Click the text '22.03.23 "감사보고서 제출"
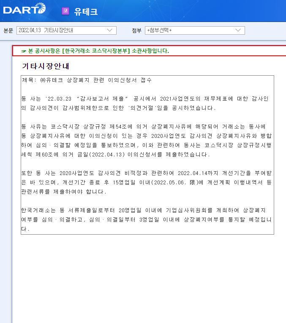This screenshot has height=323, width=286. click(x=87, y=99)
